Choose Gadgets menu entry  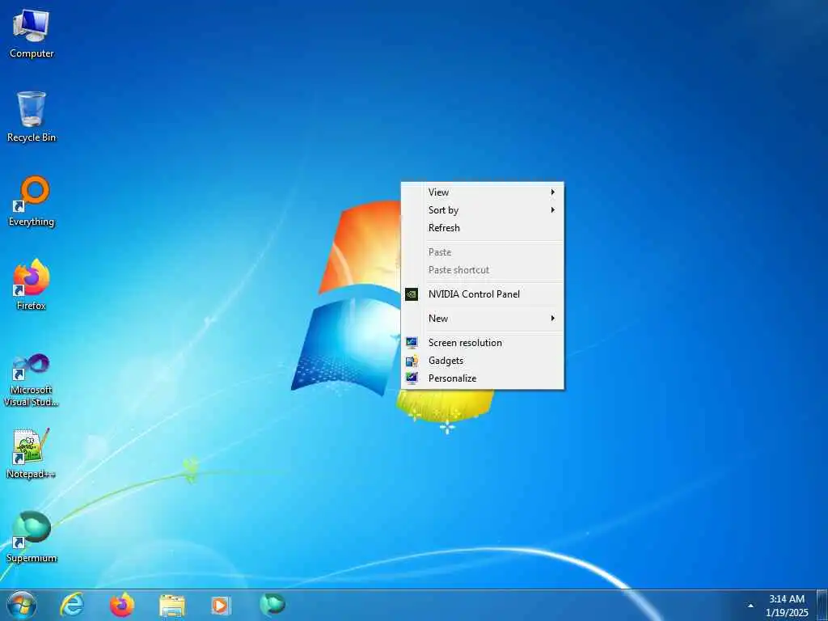pos(482,361)
